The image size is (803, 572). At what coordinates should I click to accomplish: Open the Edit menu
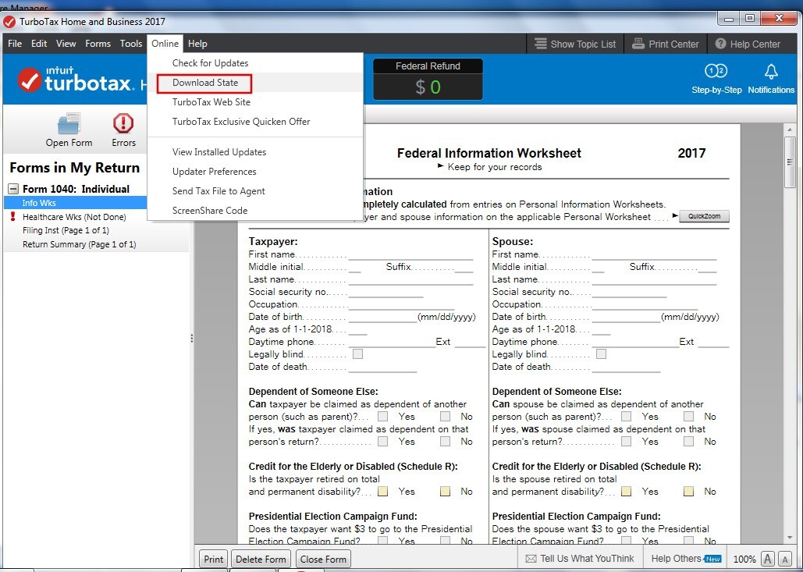click(39, 44)
